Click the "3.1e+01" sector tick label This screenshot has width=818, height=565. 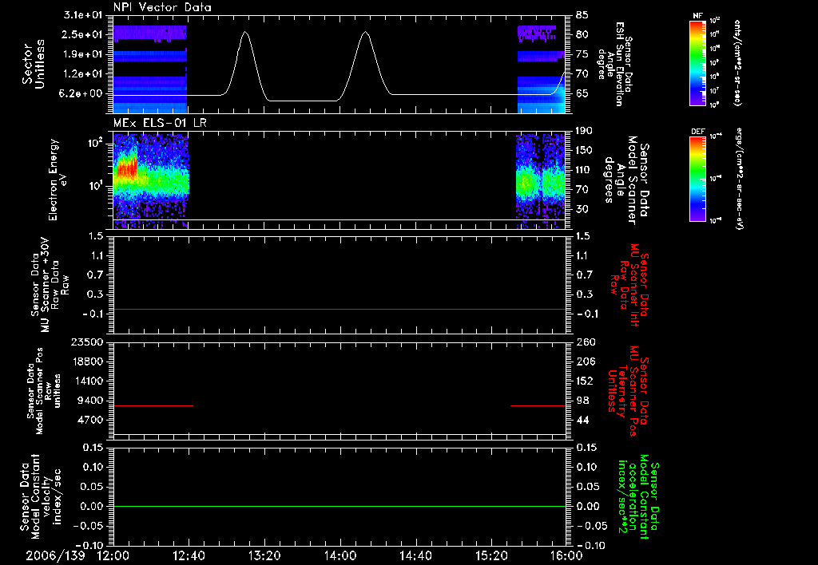click(83, 15)
